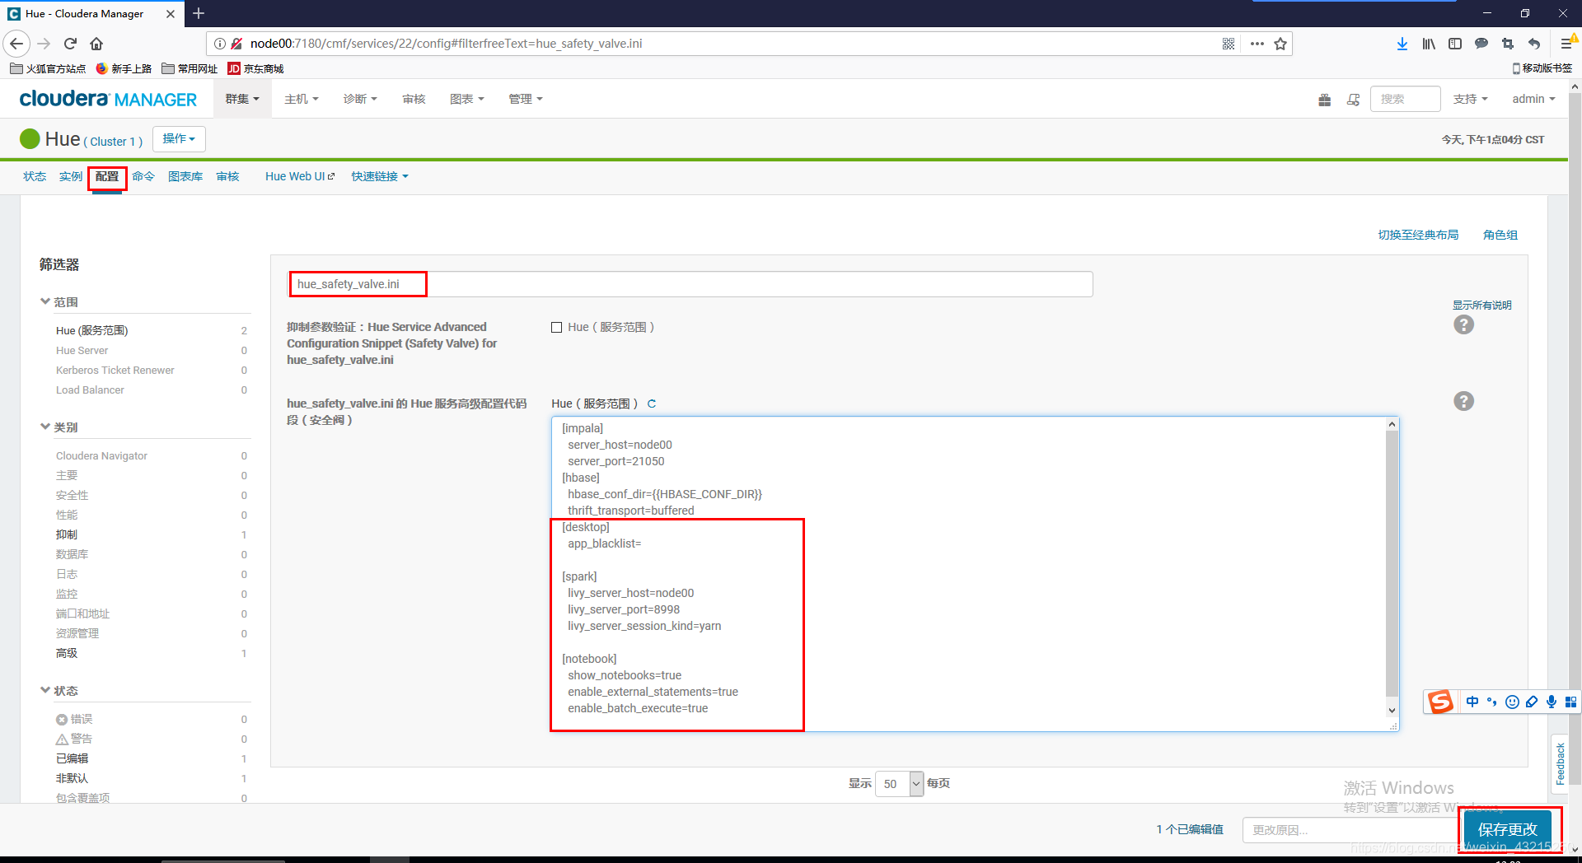Click the Cloudera Manager logo

(108, 99)
